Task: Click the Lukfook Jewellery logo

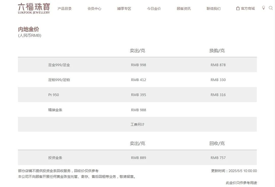Action: tap(34, 8)
